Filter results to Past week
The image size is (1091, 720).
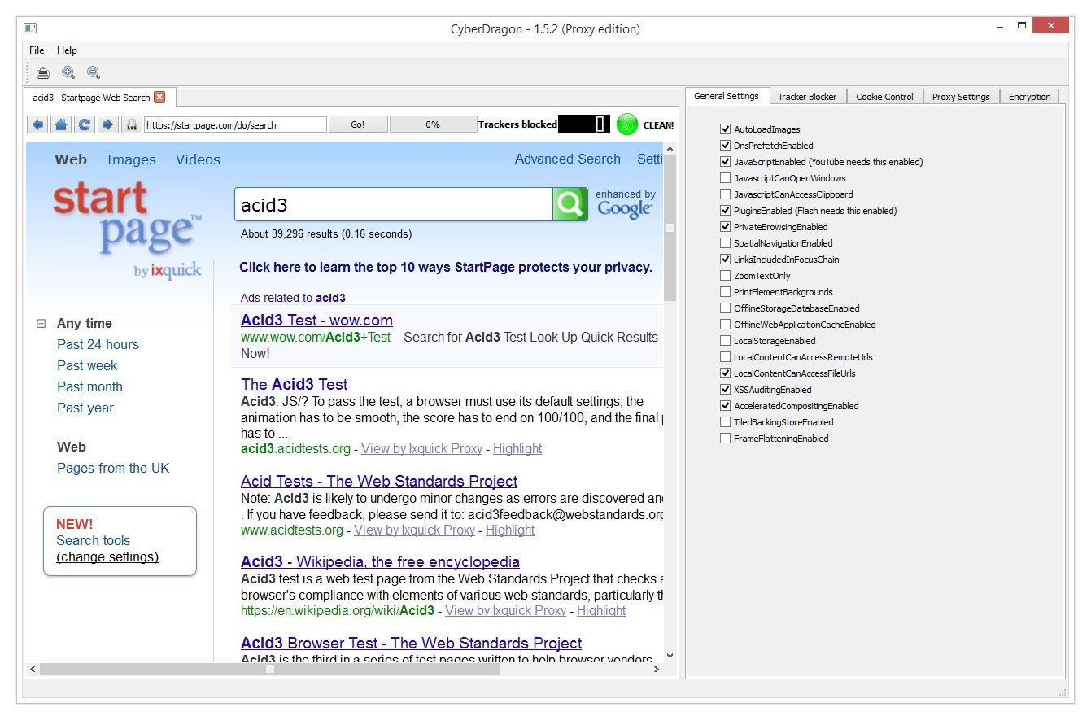coord(87,366)
